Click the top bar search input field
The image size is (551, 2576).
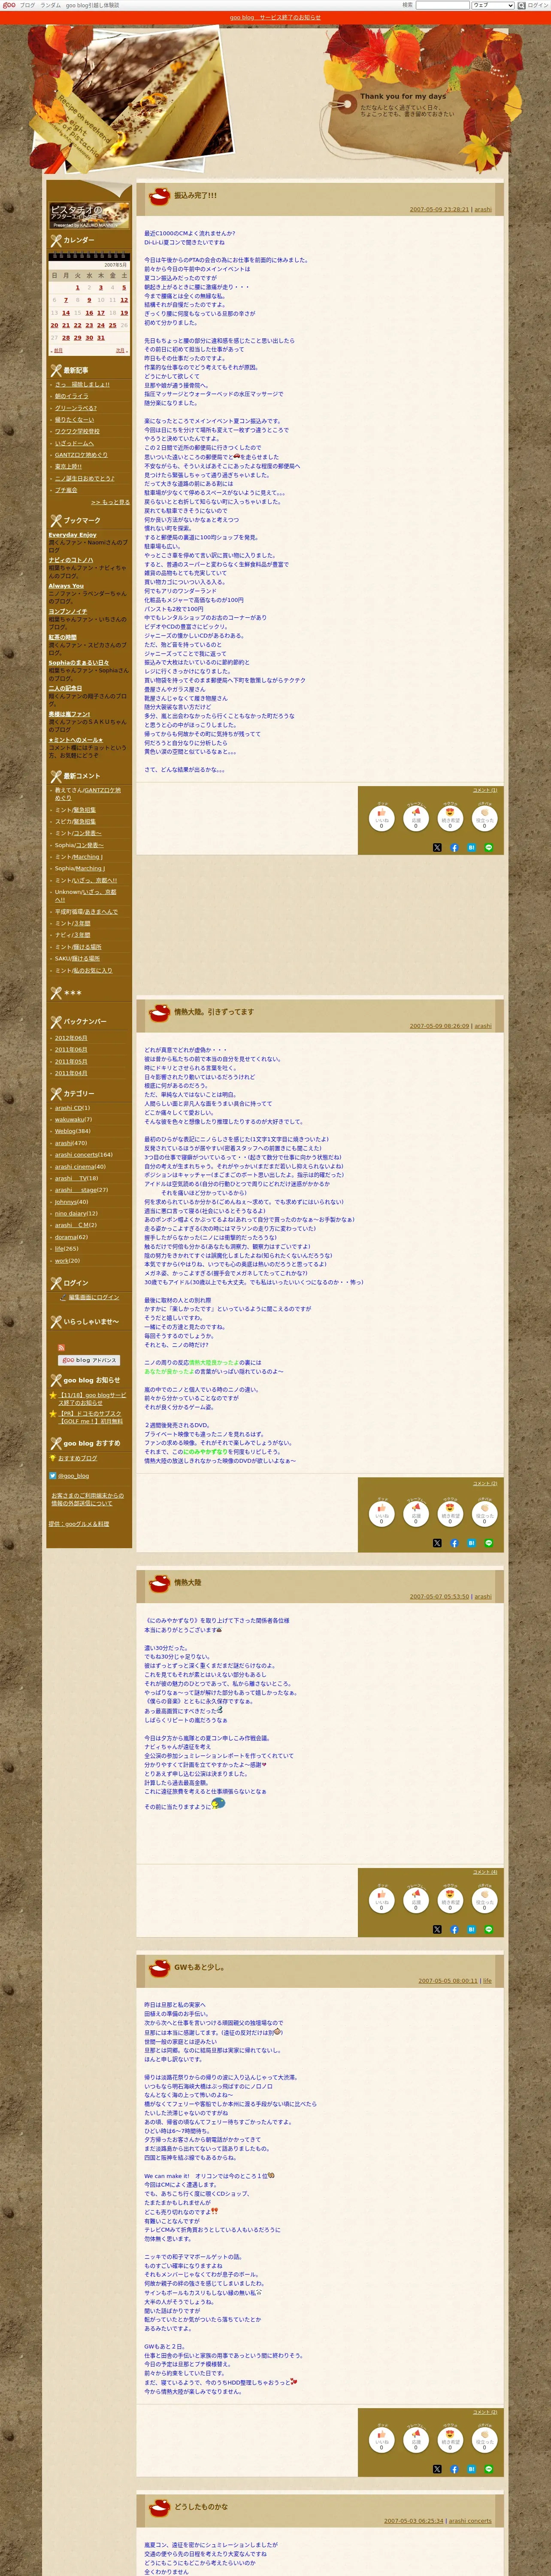tap(442, 5)
